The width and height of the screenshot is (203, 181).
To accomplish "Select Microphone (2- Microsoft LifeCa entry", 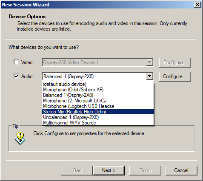I will coord(98,101).
